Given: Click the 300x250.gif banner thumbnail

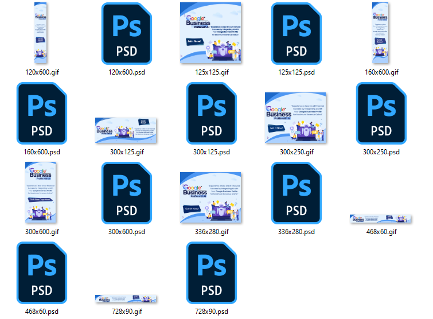Looking at the screenshot, I should click(x=295, y=118).
